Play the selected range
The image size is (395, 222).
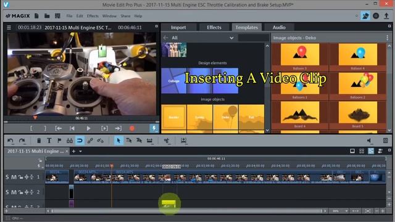pyautogui.click(x=104, y=128)
